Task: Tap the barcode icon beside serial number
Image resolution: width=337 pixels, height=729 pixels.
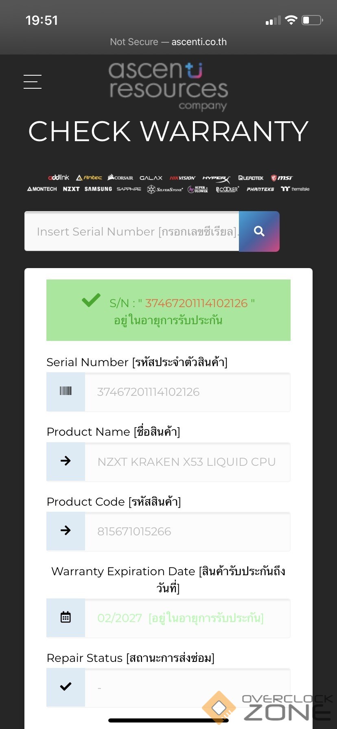Action: click(66, 391)
